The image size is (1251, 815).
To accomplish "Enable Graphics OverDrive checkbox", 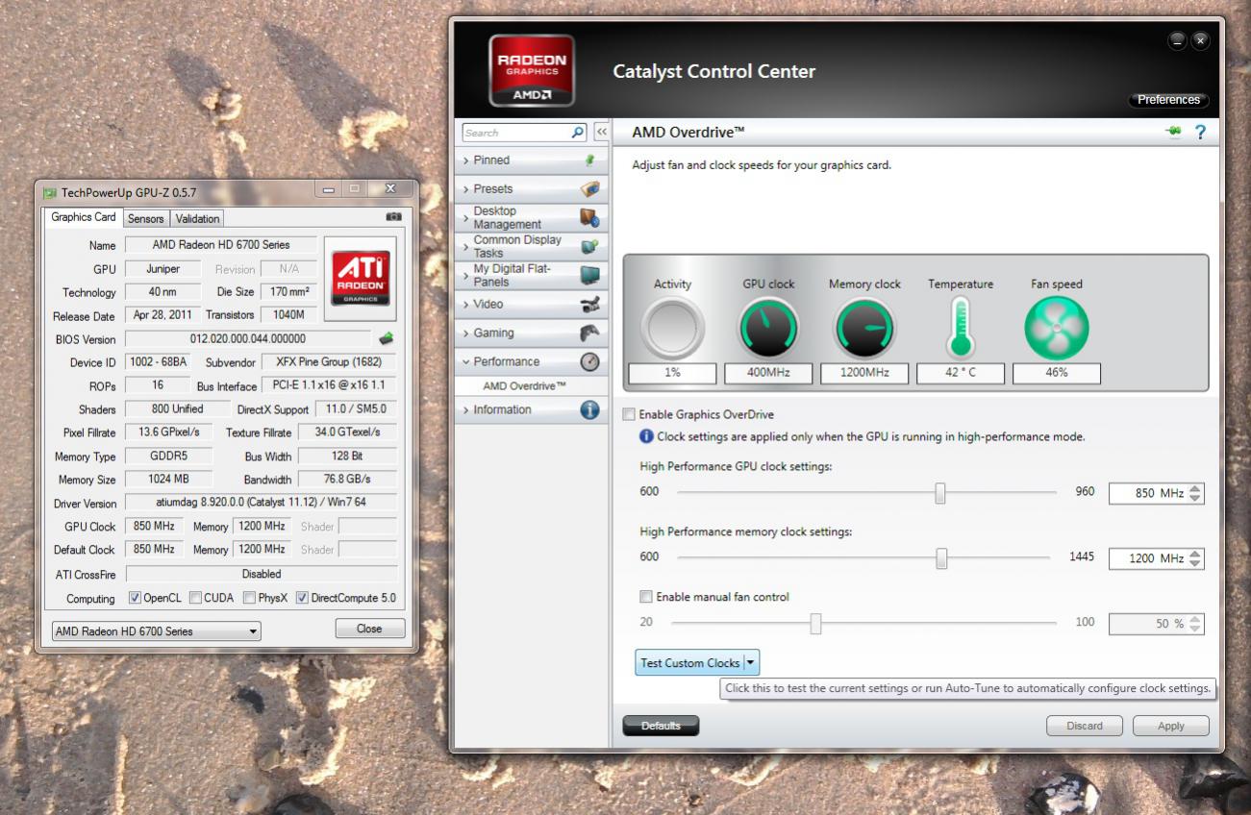I will [629, 414].
